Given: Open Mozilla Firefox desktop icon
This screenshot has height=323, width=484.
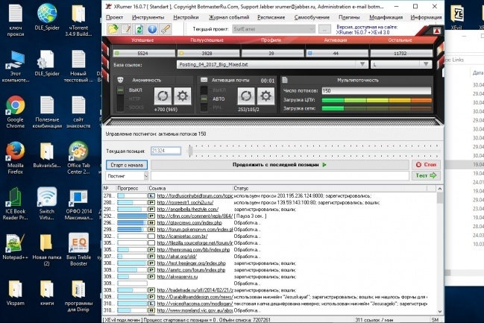Looking at the screenshot, I should click(x=16, y=157).
